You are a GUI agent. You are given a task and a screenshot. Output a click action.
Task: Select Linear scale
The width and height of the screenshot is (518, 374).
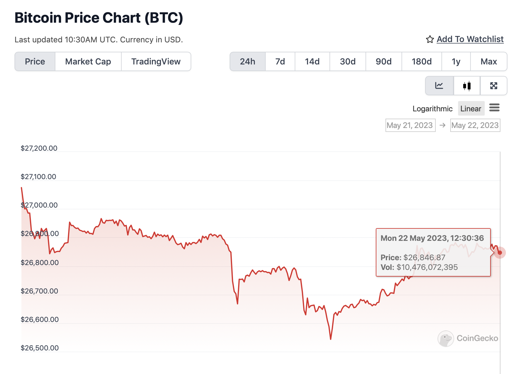(470, 109)
